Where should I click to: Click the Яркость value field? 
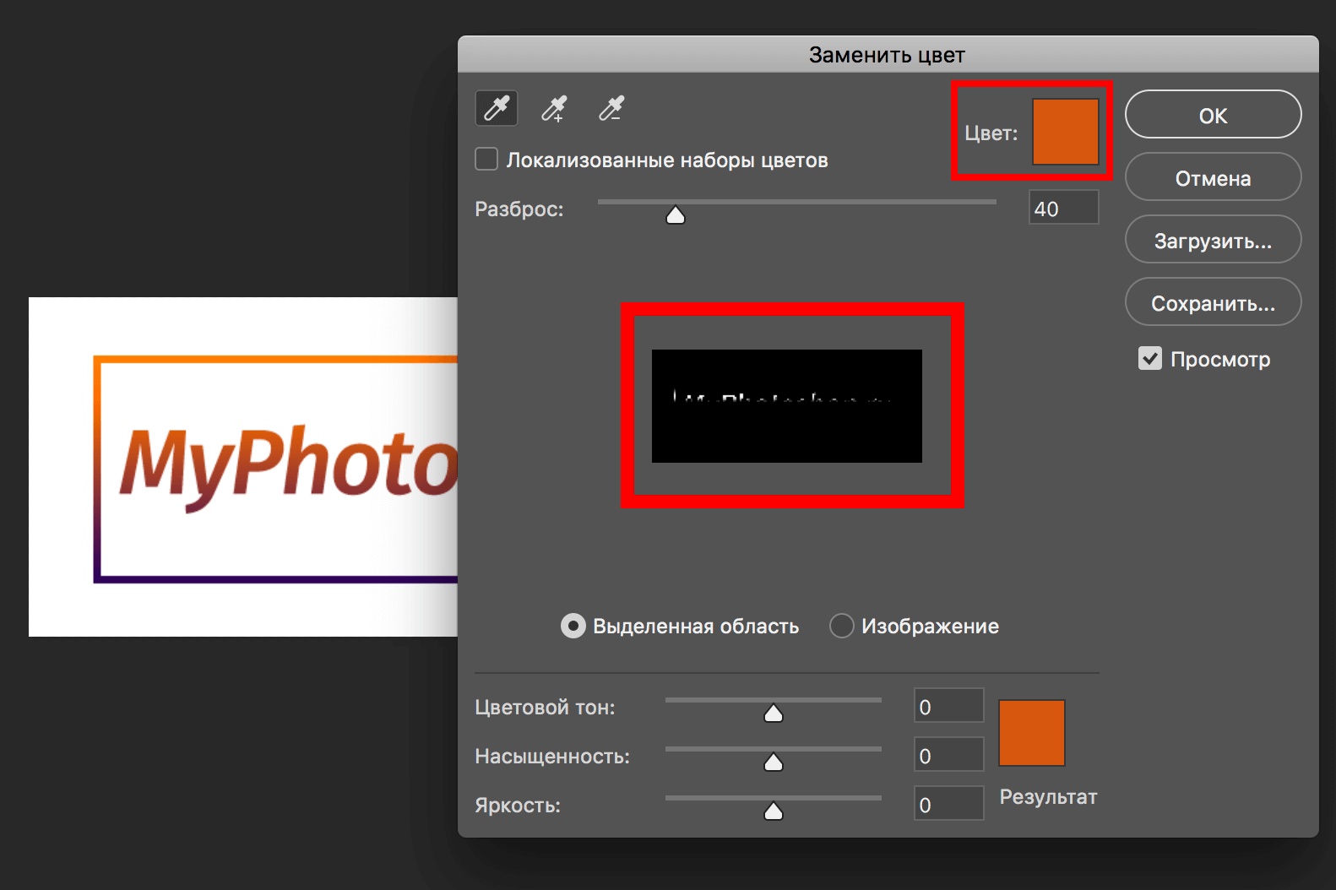pyautogui.click(x=949, y=804)
